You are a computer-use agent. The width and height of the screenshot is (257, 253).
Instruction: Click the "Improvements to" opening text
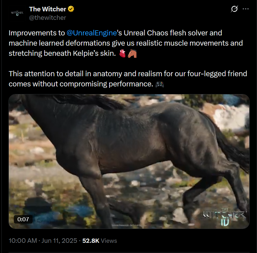[x=37, y=33]
